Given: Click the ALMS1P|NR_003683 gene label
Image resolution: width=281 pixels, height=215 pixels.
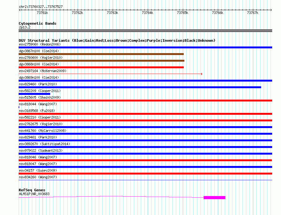Looking at the screenshot, I should 34,194.
